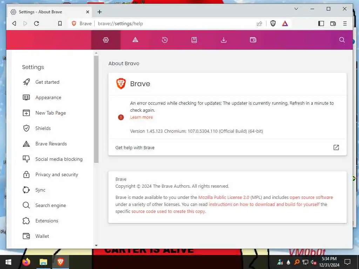Open the Brave Wallet toolbar icon

click(x=333, y=23)
